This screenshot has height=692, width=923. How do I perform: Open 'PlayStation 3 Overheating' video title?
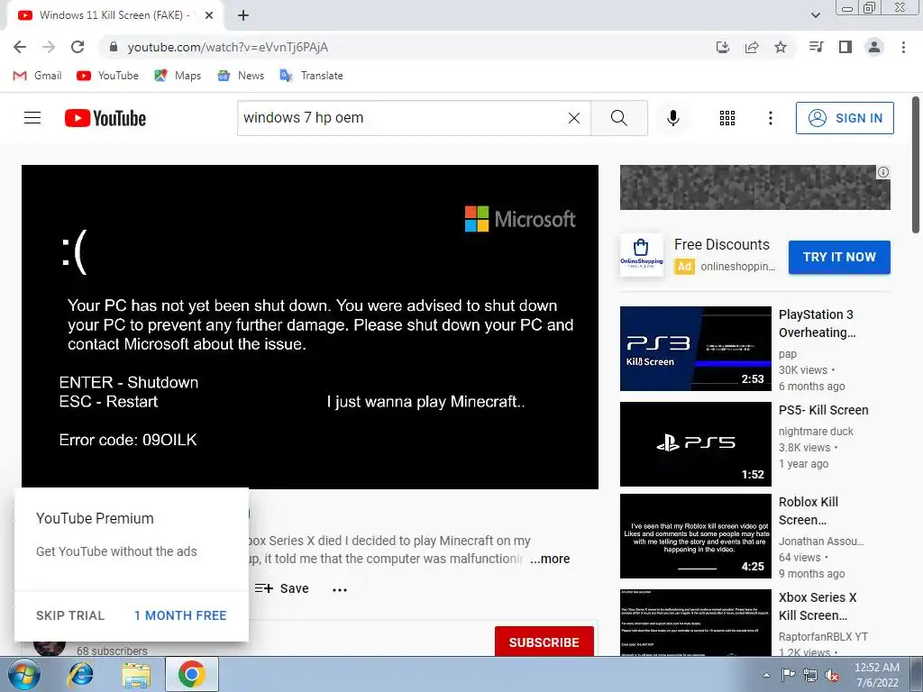(x=817, y=323)
